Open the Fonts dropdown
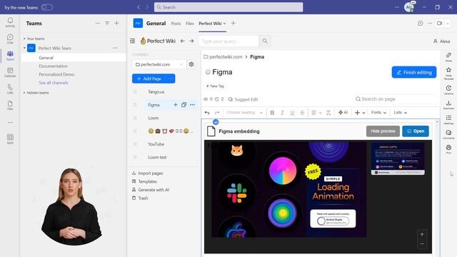 click(378, 113)
